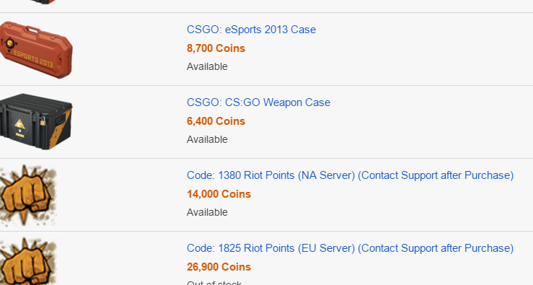Screen dimensions: 533x285
Task: Click Available status under eSports 2013 Case
Action: click(207, 66)
